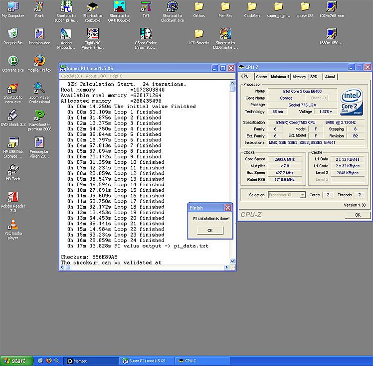Click Super PI horizontal scrollbar right arrow
This screenshot has width=373, height=366.
click(226, 267)
